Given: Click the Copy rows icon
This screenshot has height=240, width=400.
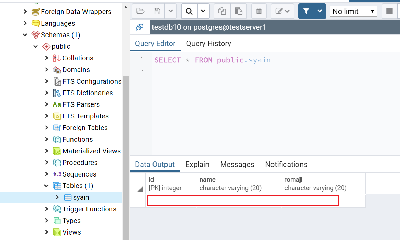Looking at the screenshot, I should [x=222, y=11].
